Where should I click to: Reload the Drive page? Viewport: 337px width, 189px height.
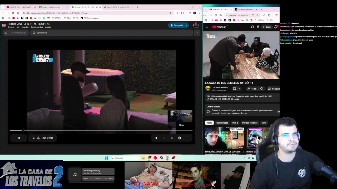pos(13,13)
